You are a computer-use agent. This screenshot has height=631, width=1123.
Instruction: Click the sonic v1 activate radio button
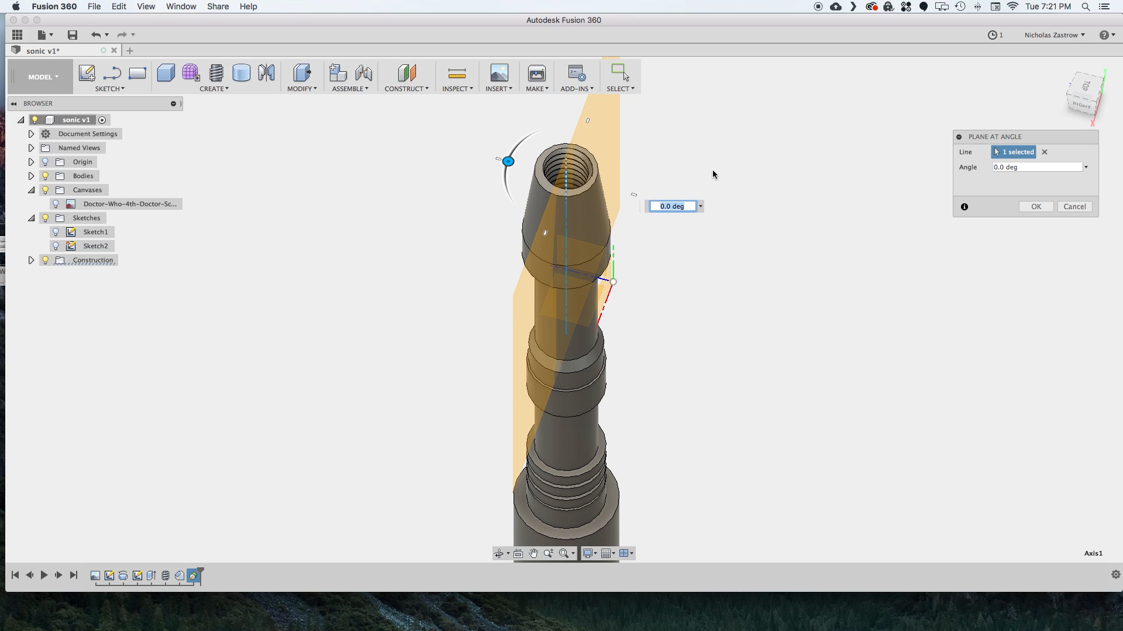coord(102,120)
